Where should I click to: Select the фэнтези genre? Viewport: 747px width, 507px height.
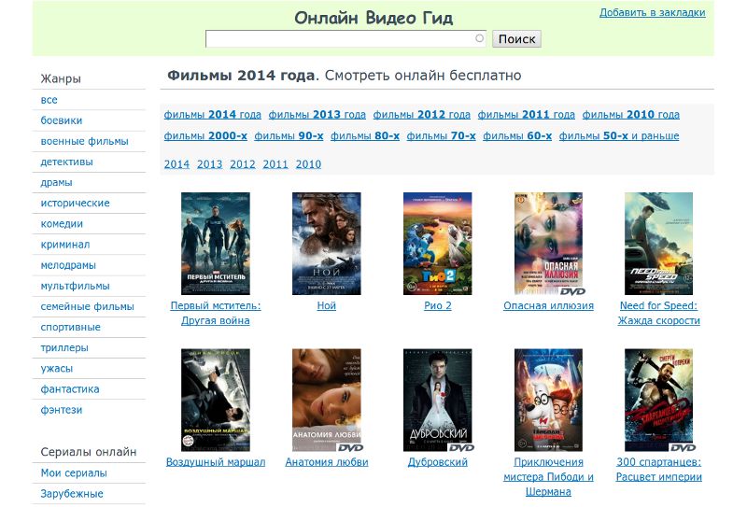[62, 410]
